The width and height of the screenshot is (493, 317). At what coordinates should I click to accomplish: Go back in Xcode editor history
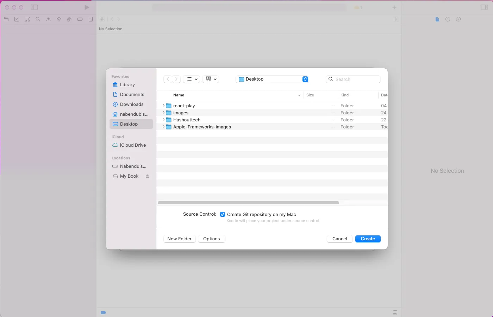[x=112, y=19]
